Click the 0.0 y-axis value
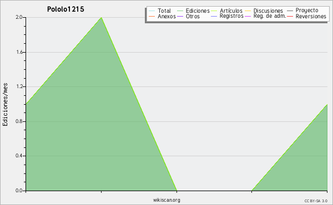Image resolution: width=333 pixels, height=205 pixels. click(x=19, y=191)
